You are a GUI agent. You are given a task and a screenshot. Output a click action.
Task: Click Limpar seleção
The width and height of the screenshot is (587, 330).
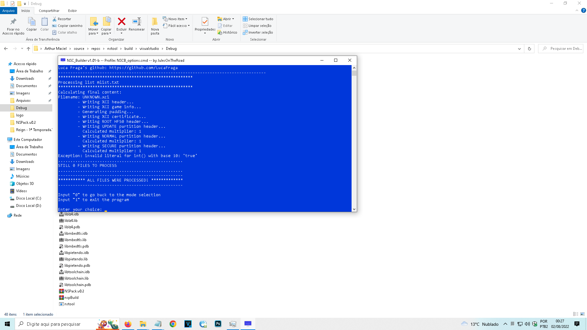tap(257, 26)
